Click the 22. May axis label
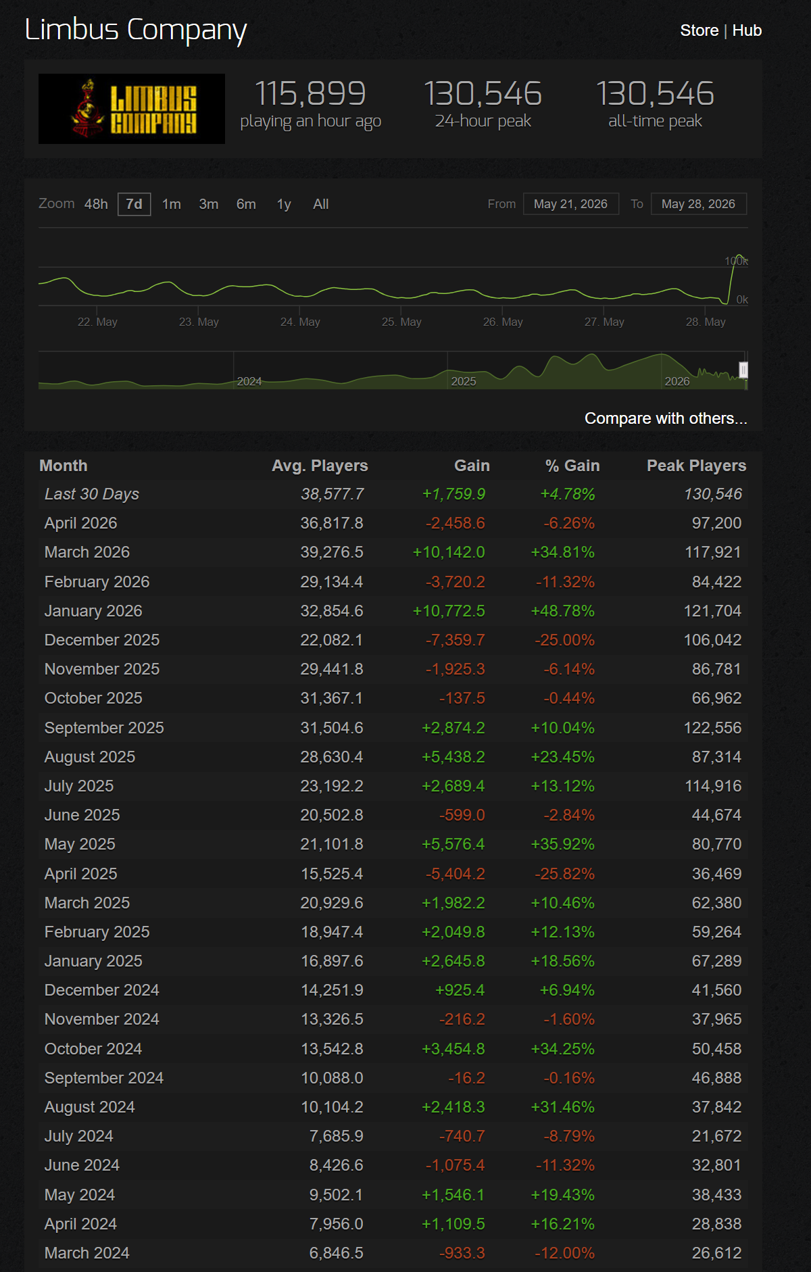Image resolution: width=811 pixels, height=1272 pixels. point(97,322)
